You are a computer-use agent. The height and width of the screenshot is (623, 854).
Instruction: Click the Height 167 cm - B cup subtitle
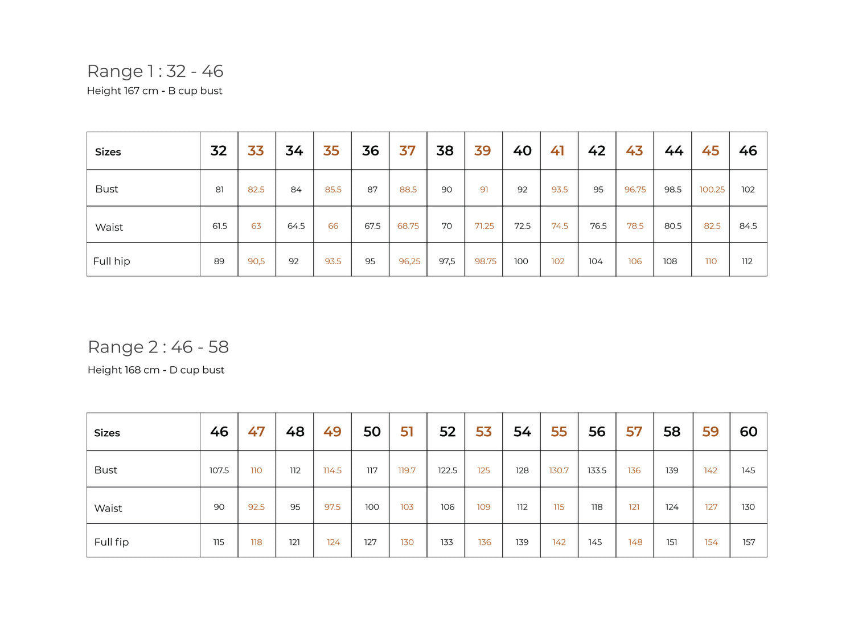click(x=155, y=91)
